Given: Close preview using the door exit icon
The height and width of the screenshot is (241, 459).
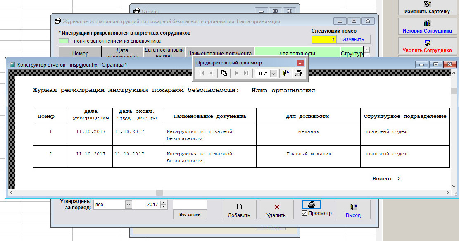Looking at the screenshot, I should click(x=285, y=73).
